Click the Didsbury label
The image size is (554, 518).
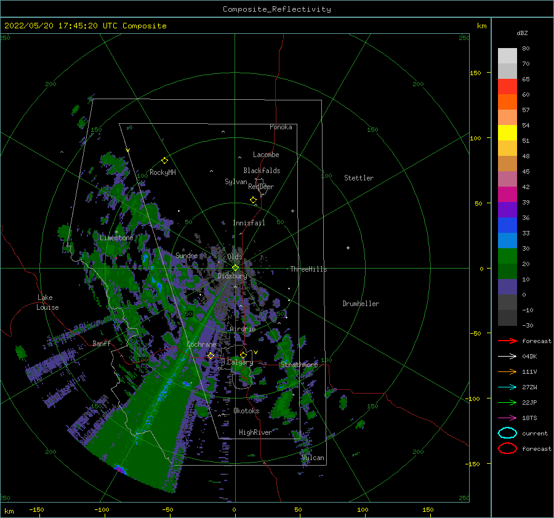232,276
